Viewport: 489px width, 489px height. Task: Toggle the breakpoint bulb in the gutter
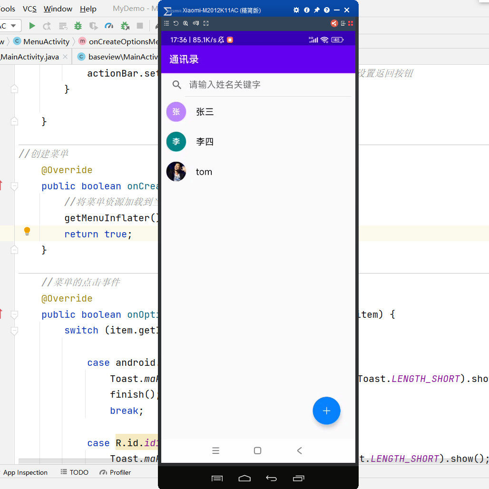27,232
